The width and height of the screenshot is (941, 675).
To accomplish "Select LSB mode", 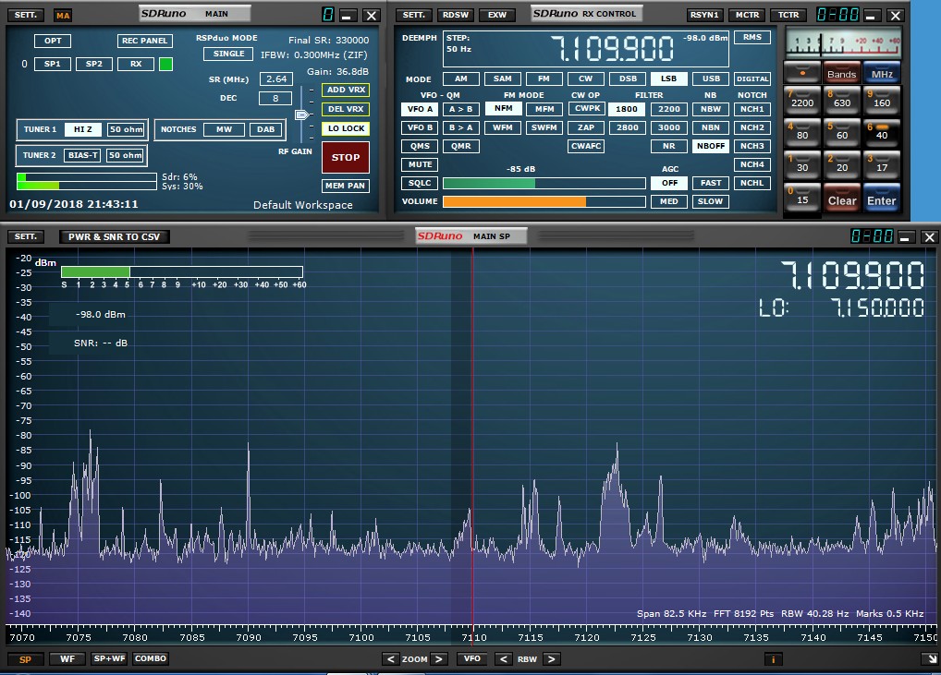I will pos(668,78).
